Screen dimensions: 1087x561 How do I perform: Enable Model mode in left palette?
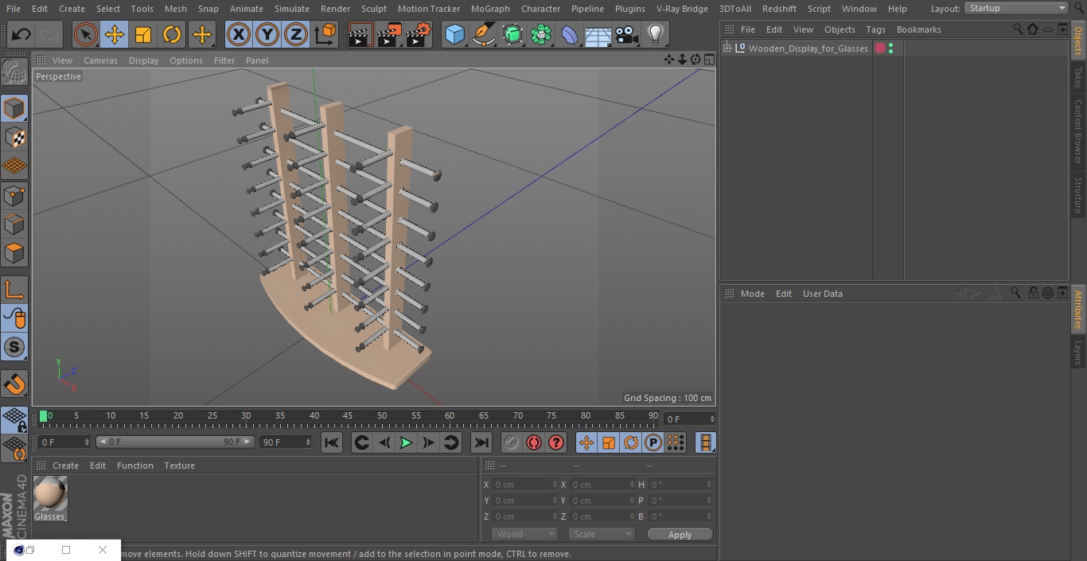tap(14, 108)
